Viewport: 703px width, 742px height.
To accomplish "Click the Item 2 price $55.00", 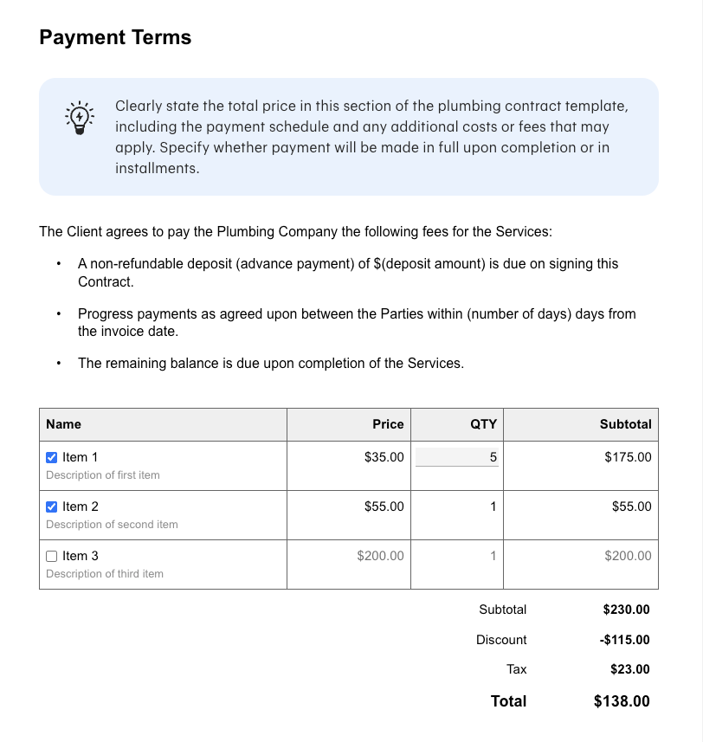I will click(x=384, y=506).
